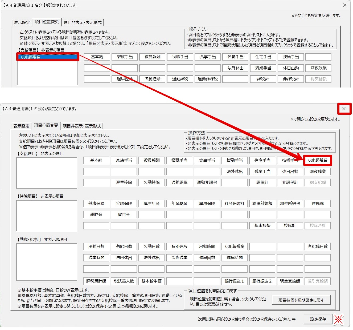Close the lower dialog with the red-boxed X
The image size is (353, 330).
pyautogui.click(x=344, y=109)
